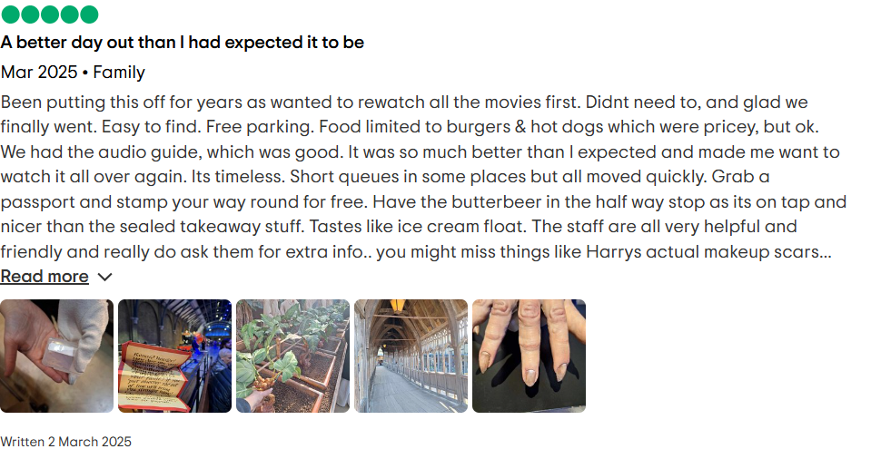881x449 pixels.
Task: Click the second green rating bubble
Action: tap(30, 14)
